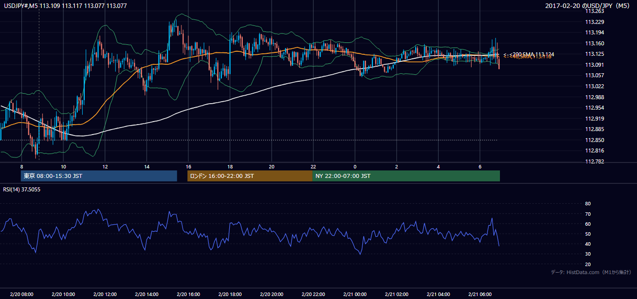The height and width of the screenshot is (299, 637).
Task: Click the RSI(14) 37.5055 indicator label
Action: 22,189
